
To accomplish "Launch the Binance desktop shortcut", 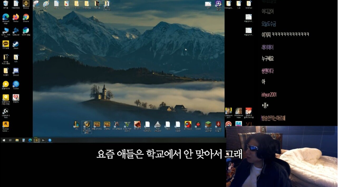I will click(26, 4).
